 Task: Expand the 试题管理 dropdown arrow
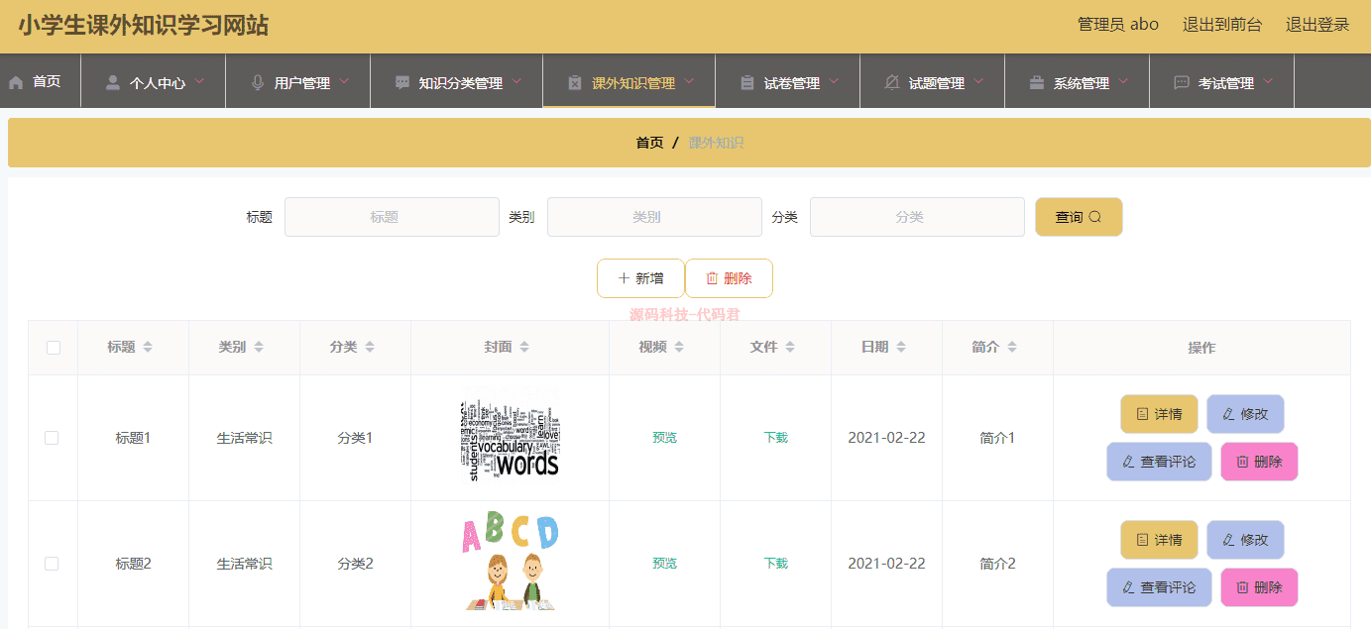(979, 81)
